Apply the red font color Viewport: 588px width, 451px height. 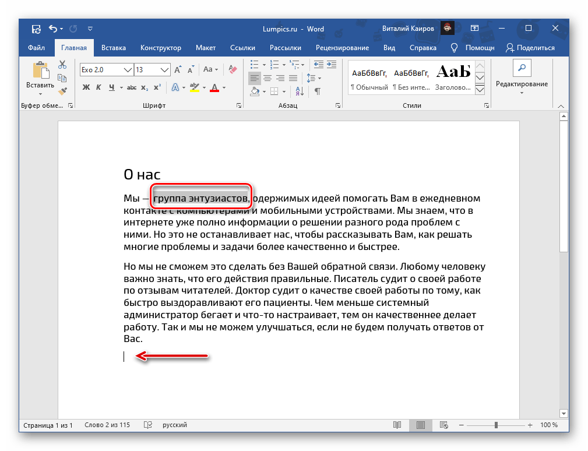pos(214,88)
